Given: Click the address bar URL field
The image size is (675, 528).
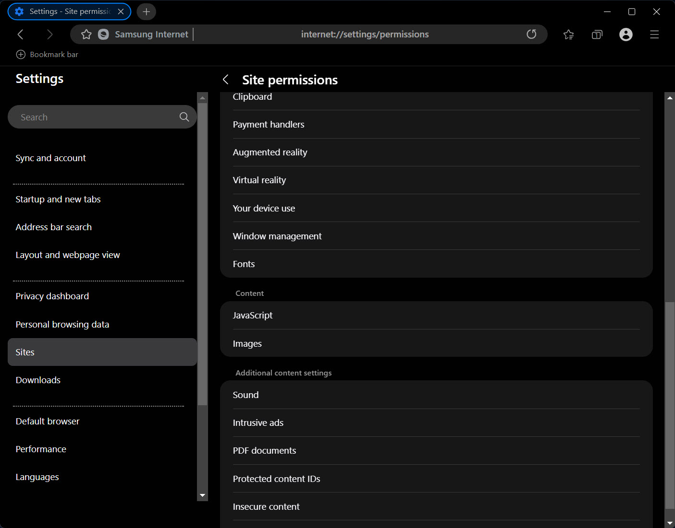Looking at the screenshot, I should tap(364, 35).
